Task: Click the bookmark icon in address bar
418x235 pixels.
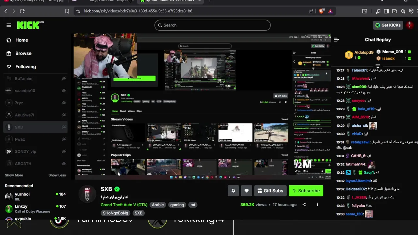Action: [67, 11]
